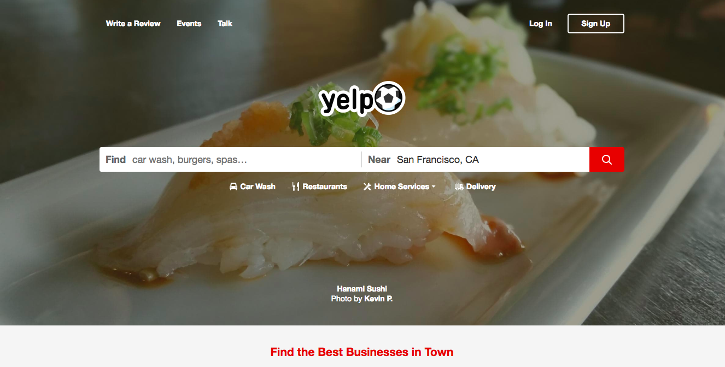Image resolution: width=725 pixels, height=367 pixels.
Task: Open the Write a Review page
Action: pos(133,24)
